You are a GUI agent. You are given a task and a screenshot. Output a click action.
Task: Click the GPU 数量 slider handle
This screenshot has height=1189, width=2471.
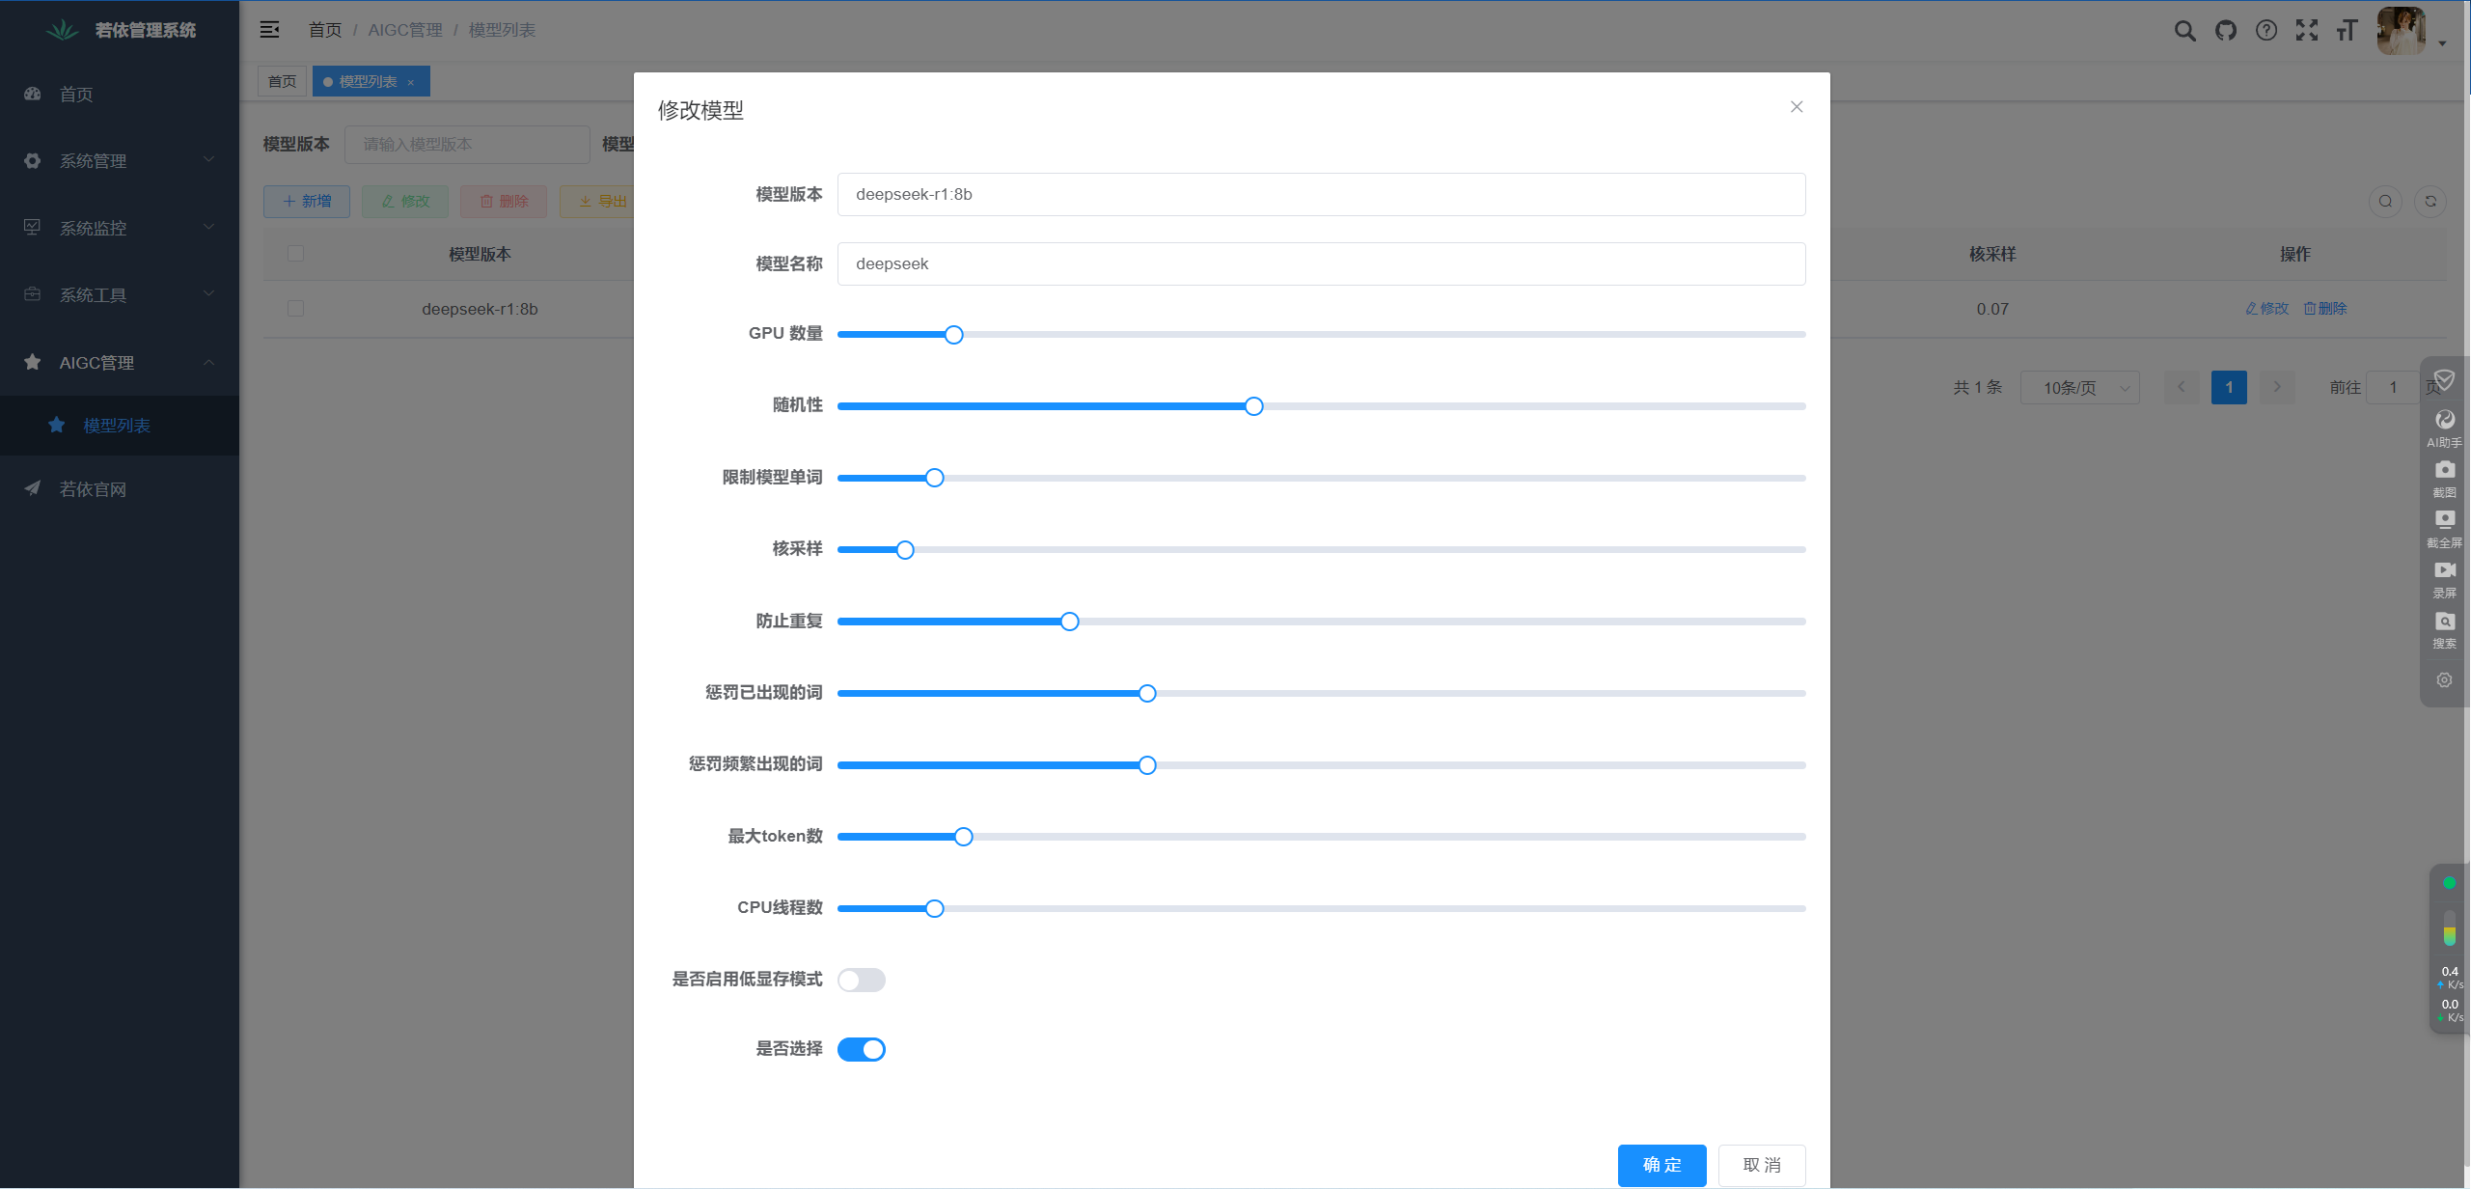953,335
